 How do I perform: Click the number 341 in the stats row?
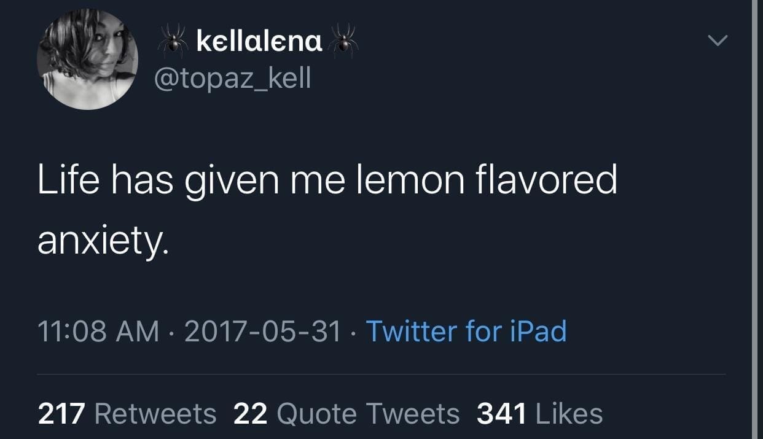coord(501,413)
